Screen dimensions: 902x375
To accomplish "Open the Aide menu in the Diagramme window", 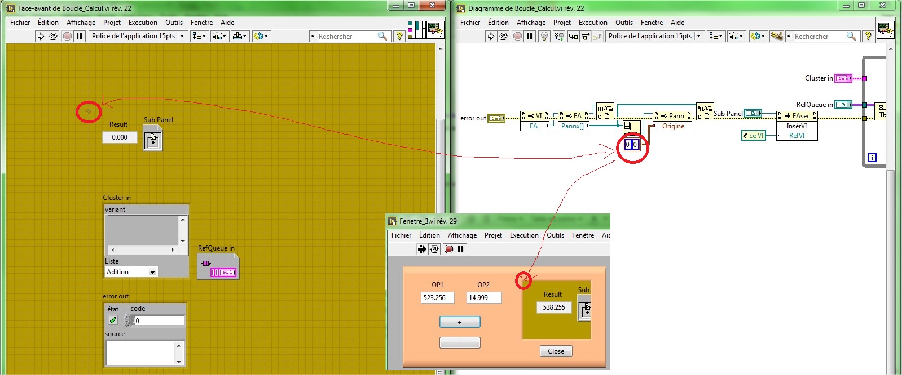I will (x=677, y=23).
